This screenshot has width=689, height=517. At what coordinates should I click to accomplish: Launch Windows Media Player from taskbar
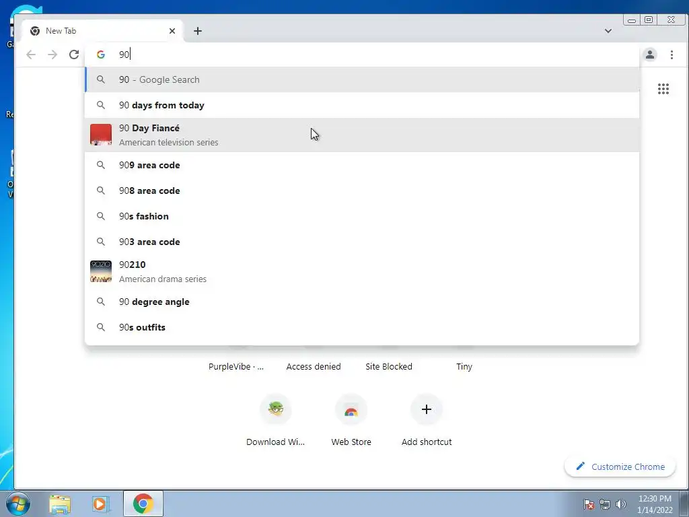[101, 504]
